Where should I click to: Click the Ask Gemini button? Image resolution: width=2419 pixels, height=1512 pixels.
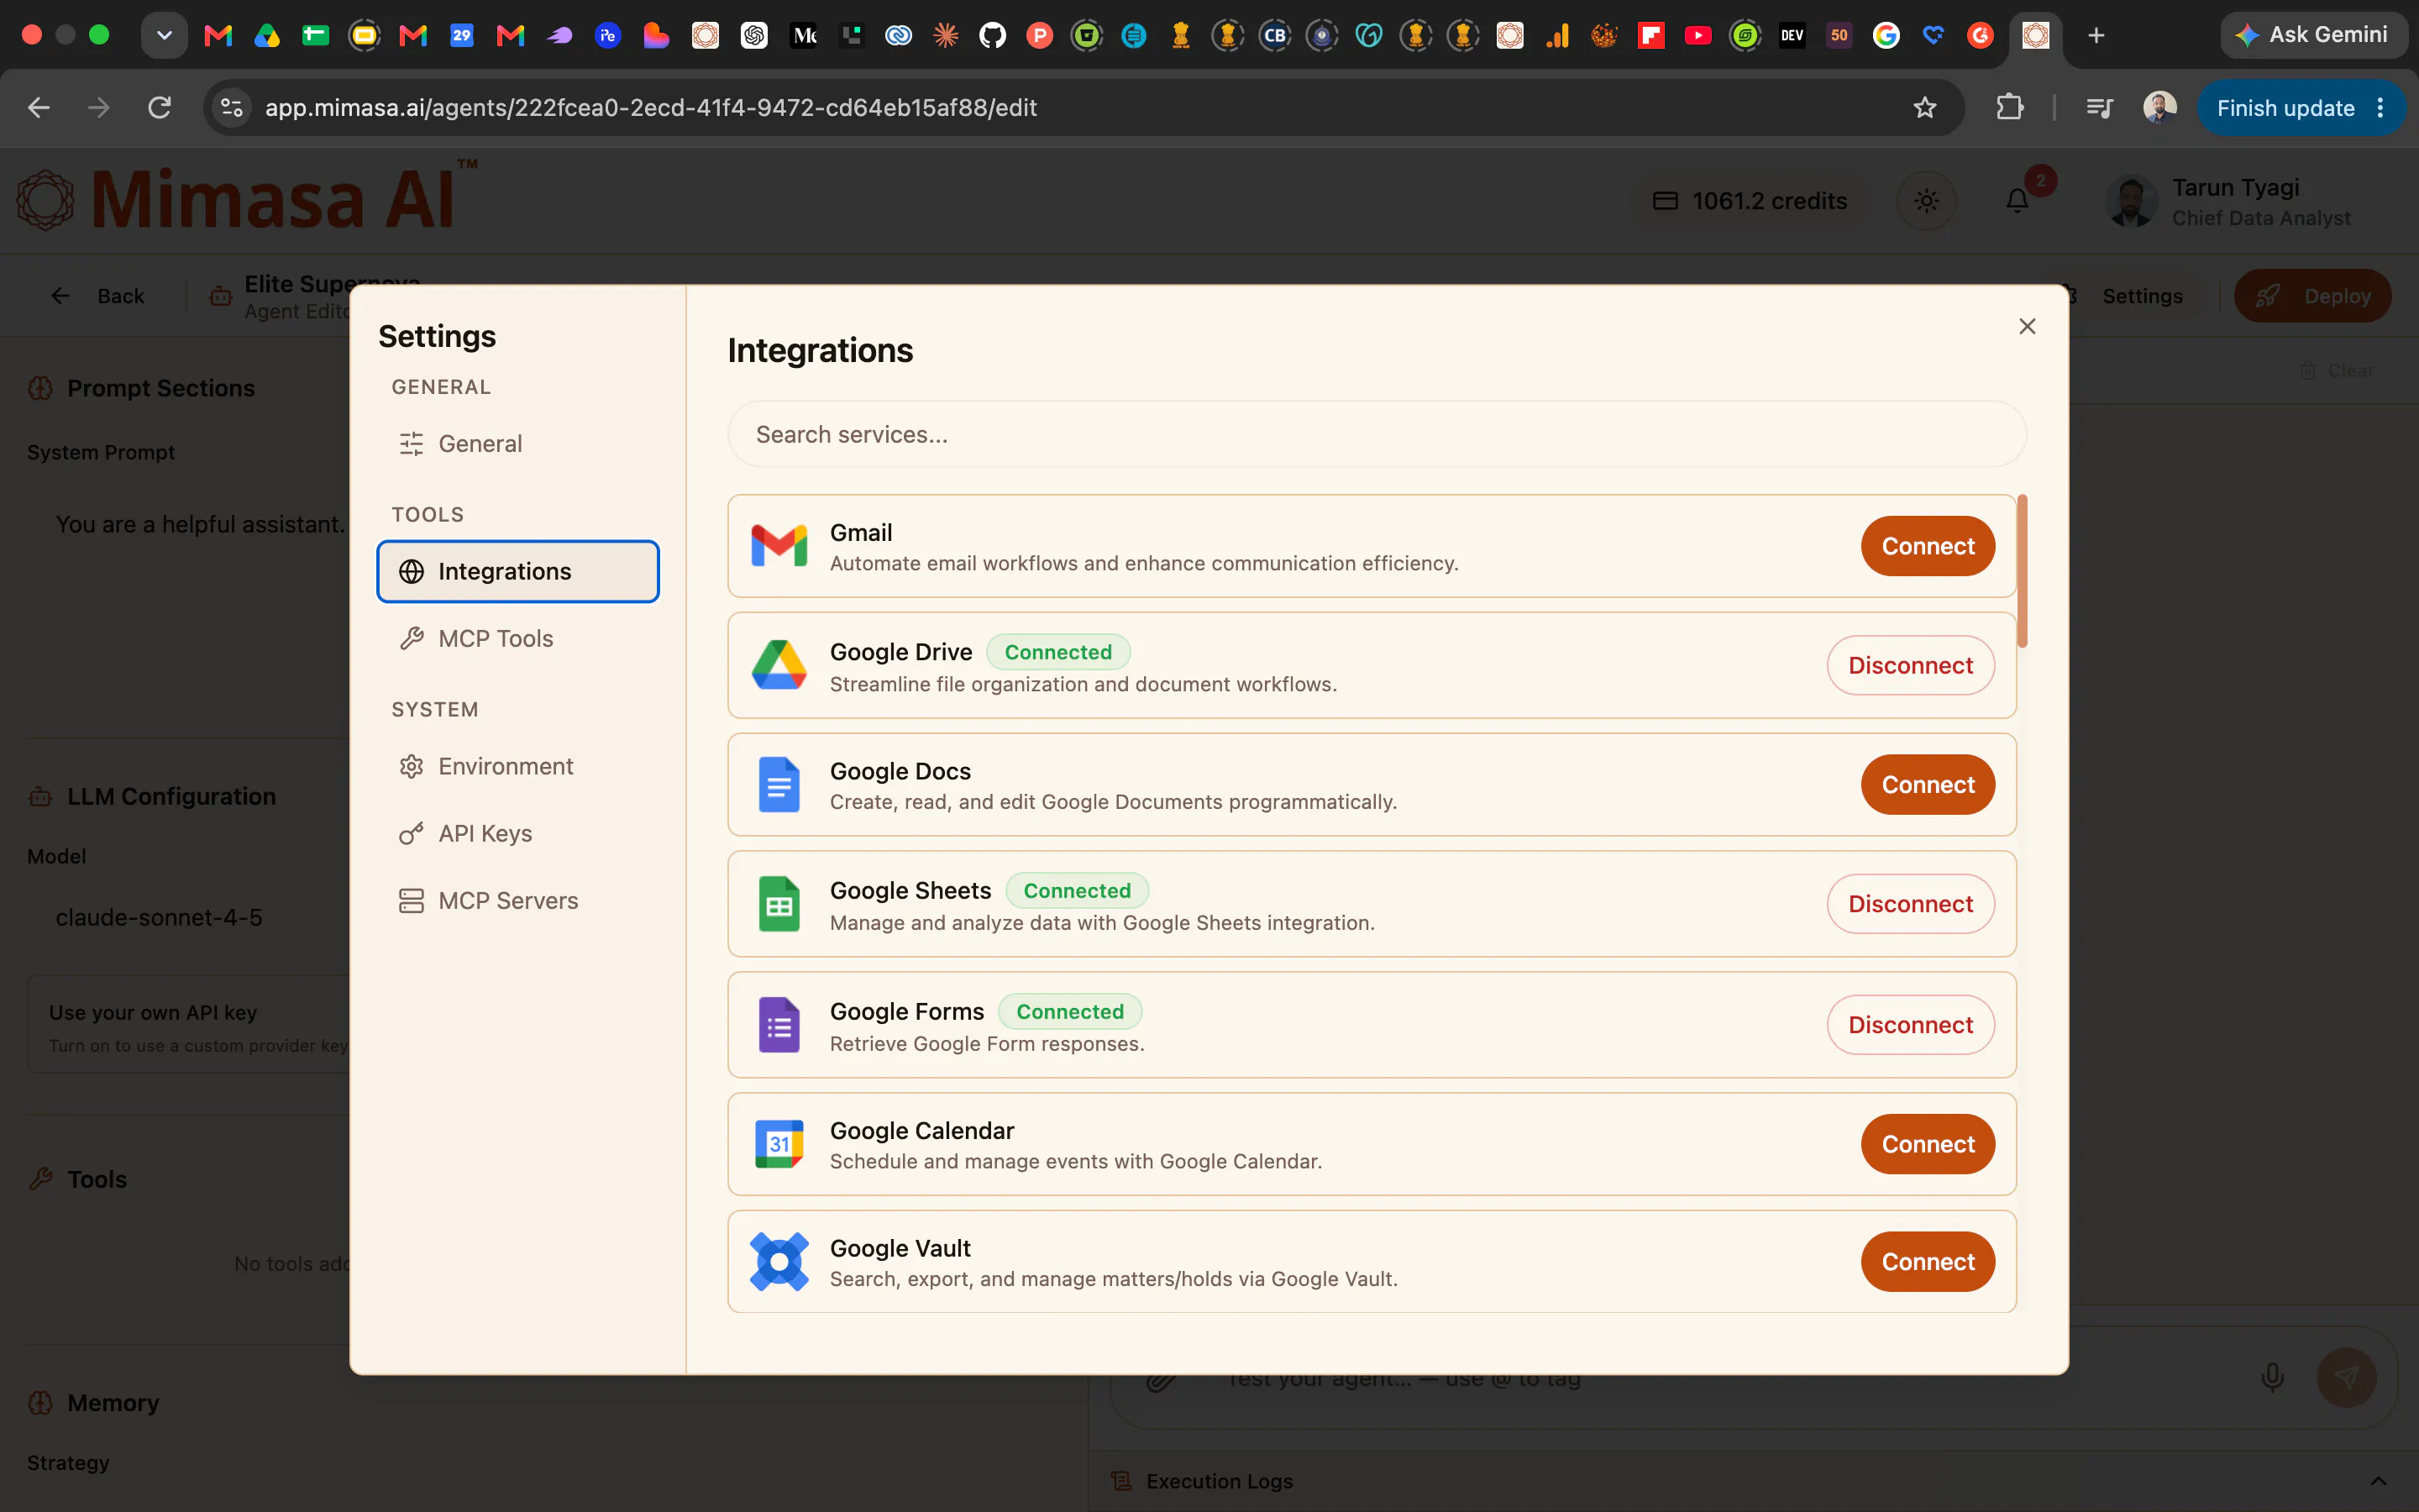point(2312,35)
